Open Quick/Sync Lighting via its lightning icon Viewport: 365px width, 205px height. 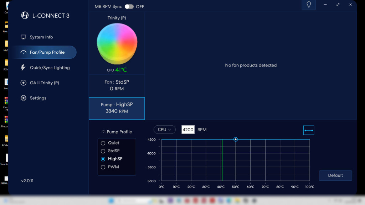tap(23, 68)
